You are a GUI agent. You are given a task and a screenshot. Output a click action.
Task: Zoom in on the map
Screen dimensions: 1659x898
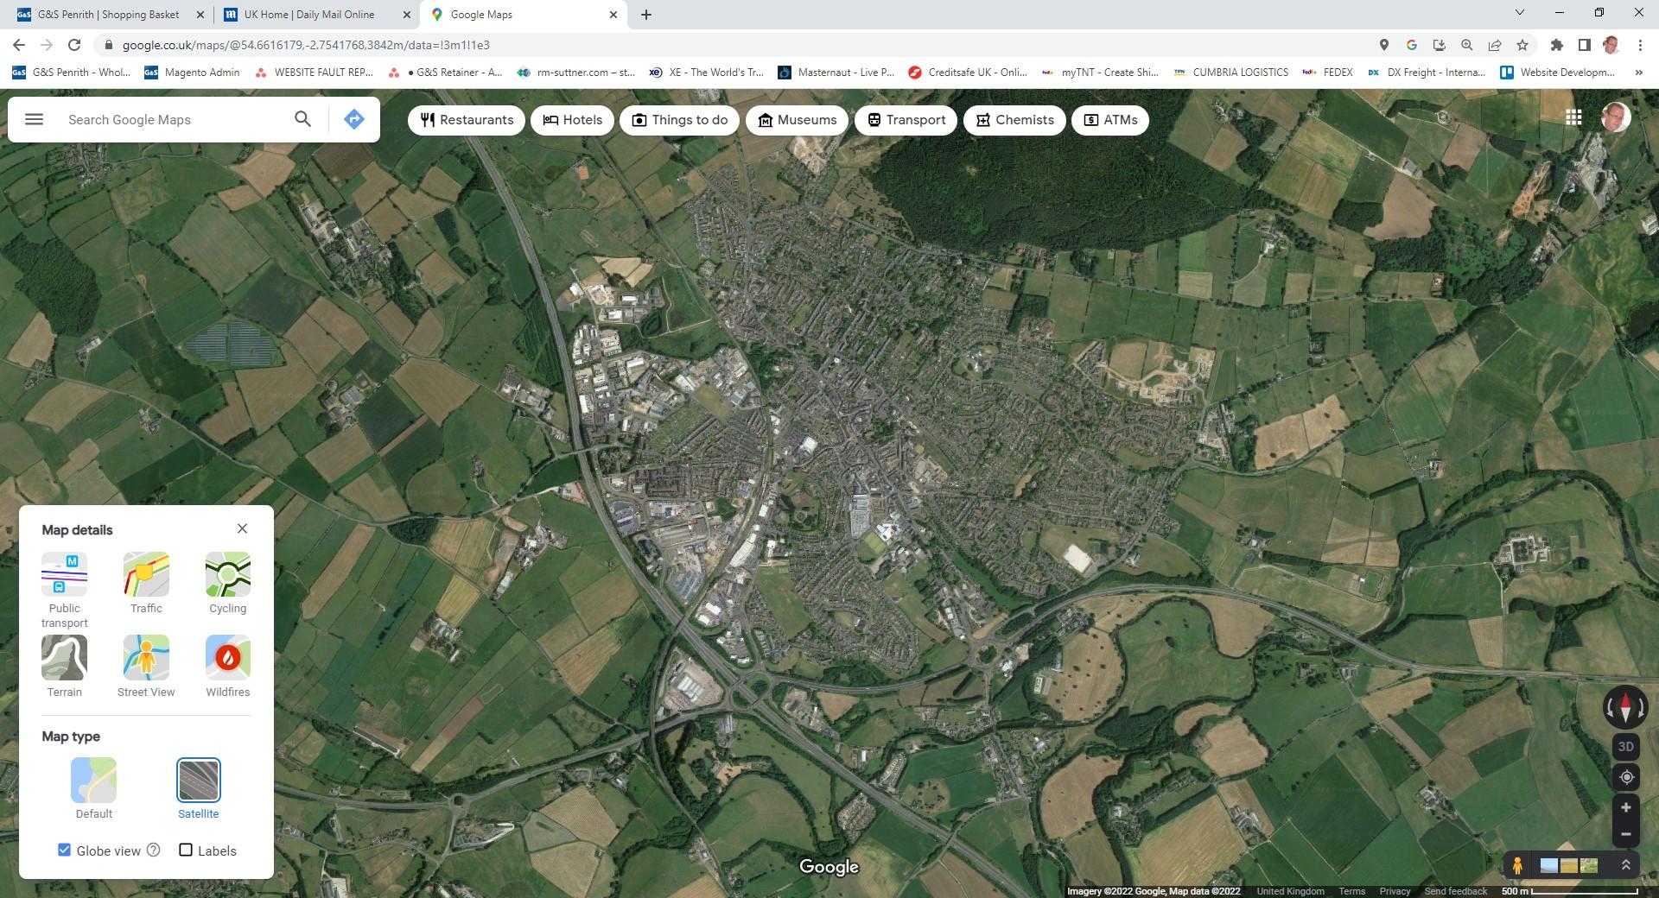[x=1625, y=807]
